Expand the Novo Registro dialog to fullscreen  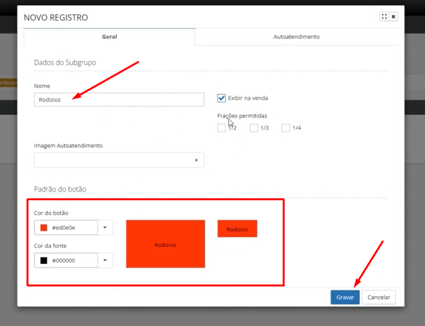384,17
